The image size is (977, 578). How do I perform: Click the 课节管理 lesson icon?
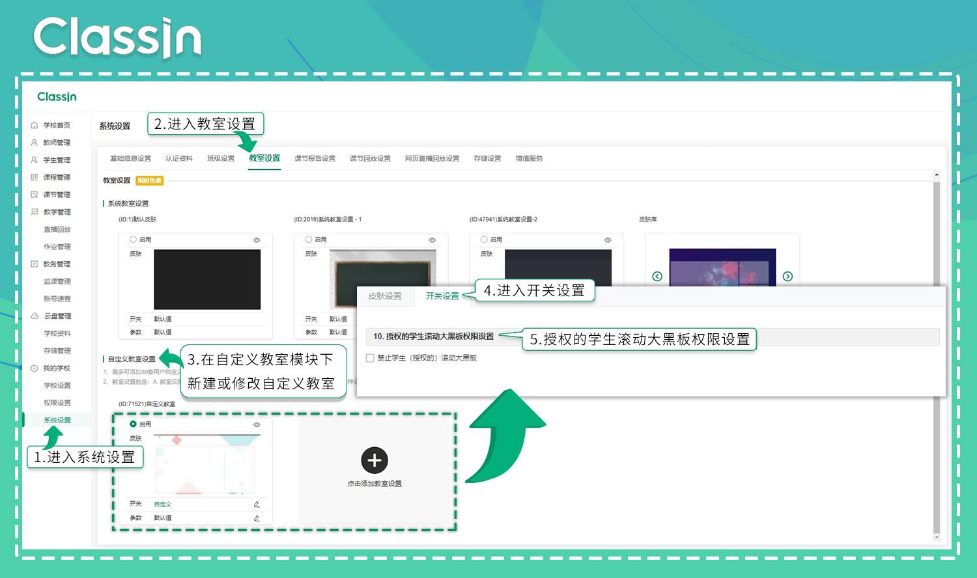tap(35, 195)
